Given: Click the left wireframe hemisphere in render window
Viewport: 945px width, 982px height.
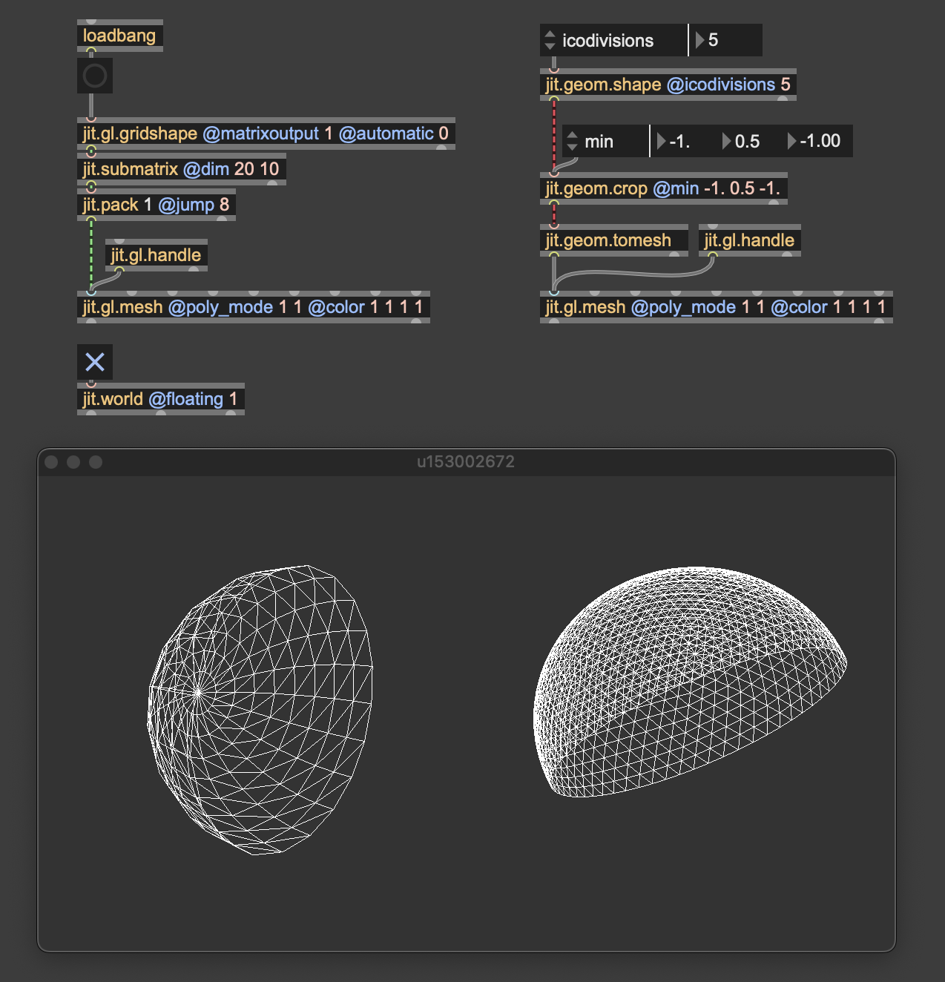Looking at the screenshot, I should 260,710.
